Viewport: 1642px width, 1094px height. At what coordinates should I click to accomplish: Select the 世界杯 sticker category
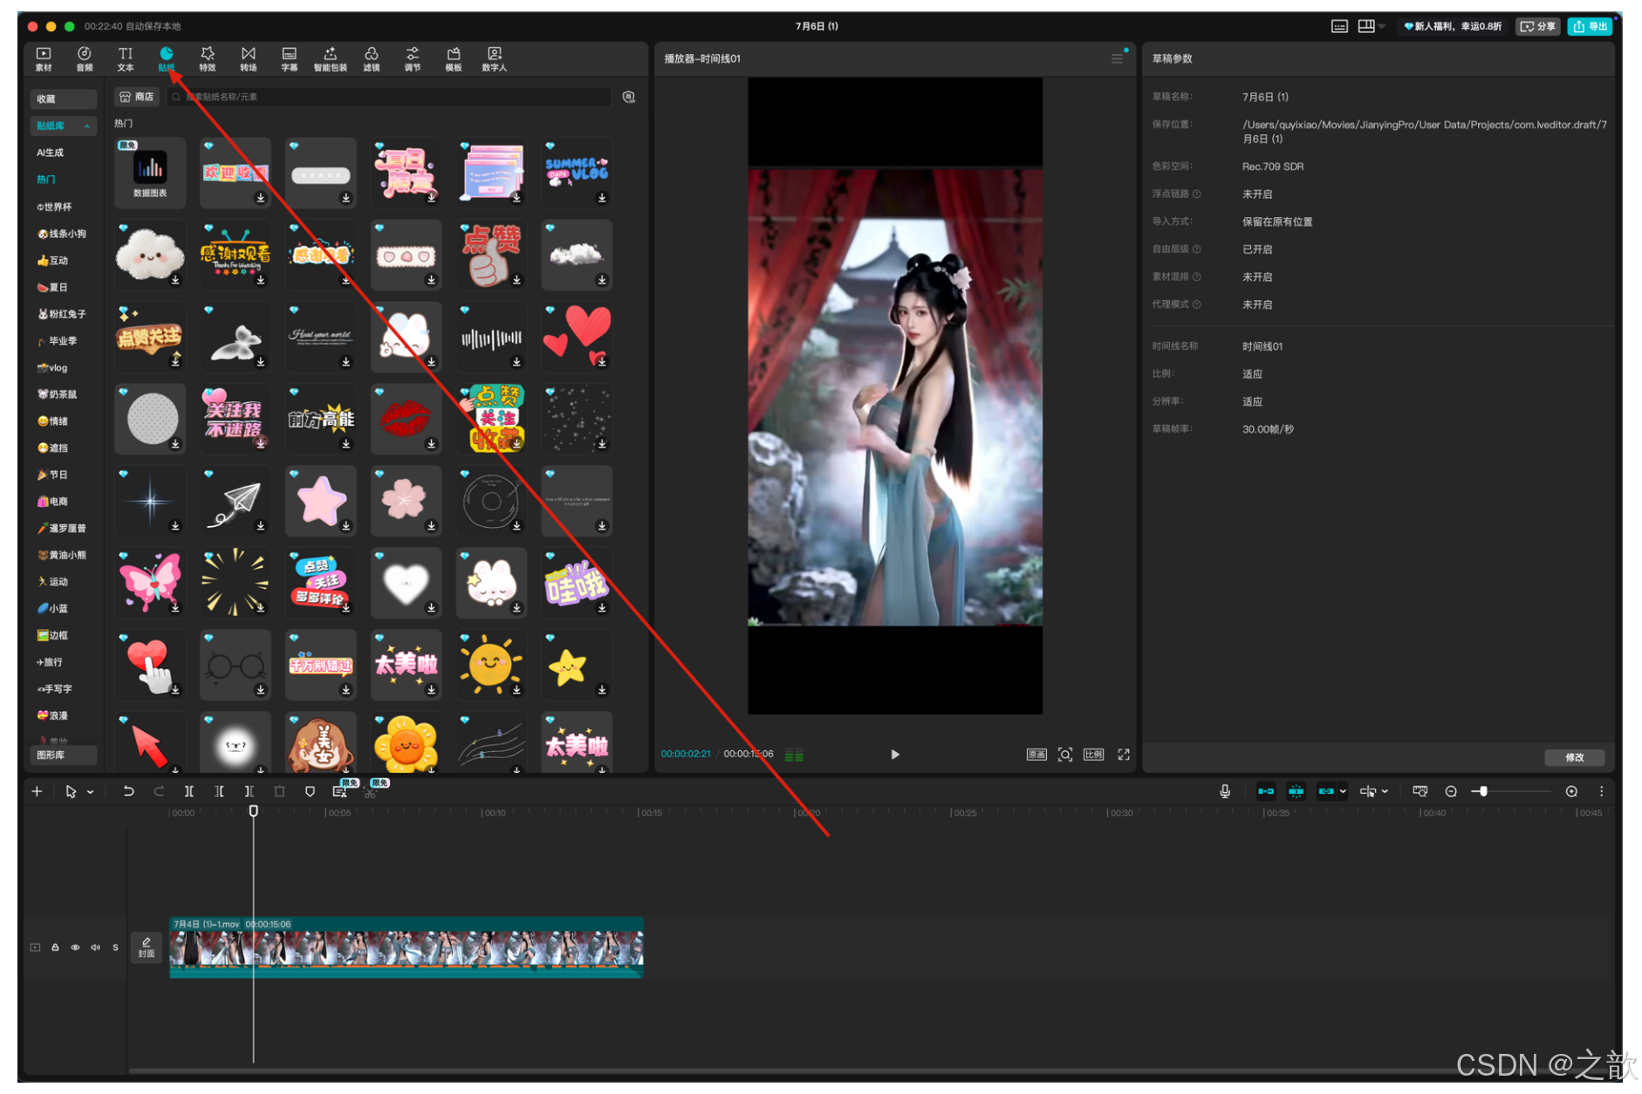[54, 207]
